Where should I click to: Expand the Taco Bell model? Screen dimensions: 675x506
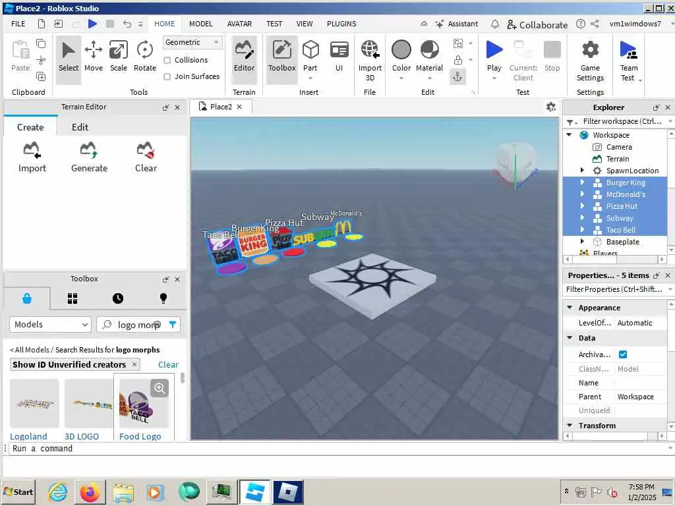click(x=582, y=229)
